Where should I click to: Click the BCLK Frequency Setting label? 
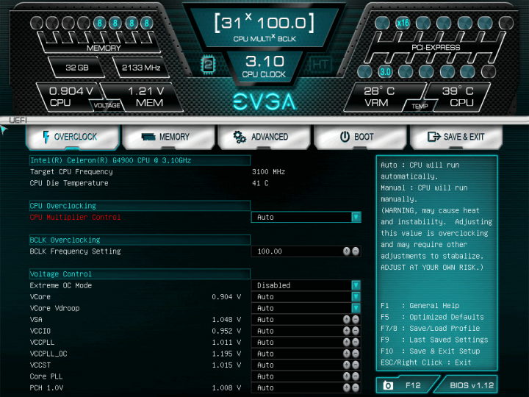click(75, 251)
